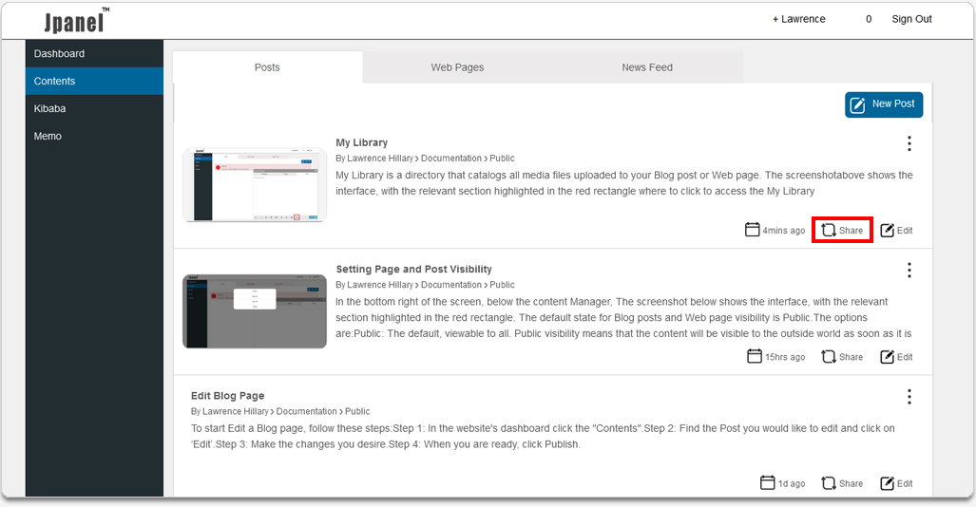Click the 0 notification counter
976x507 pixels.
(869, 19)
